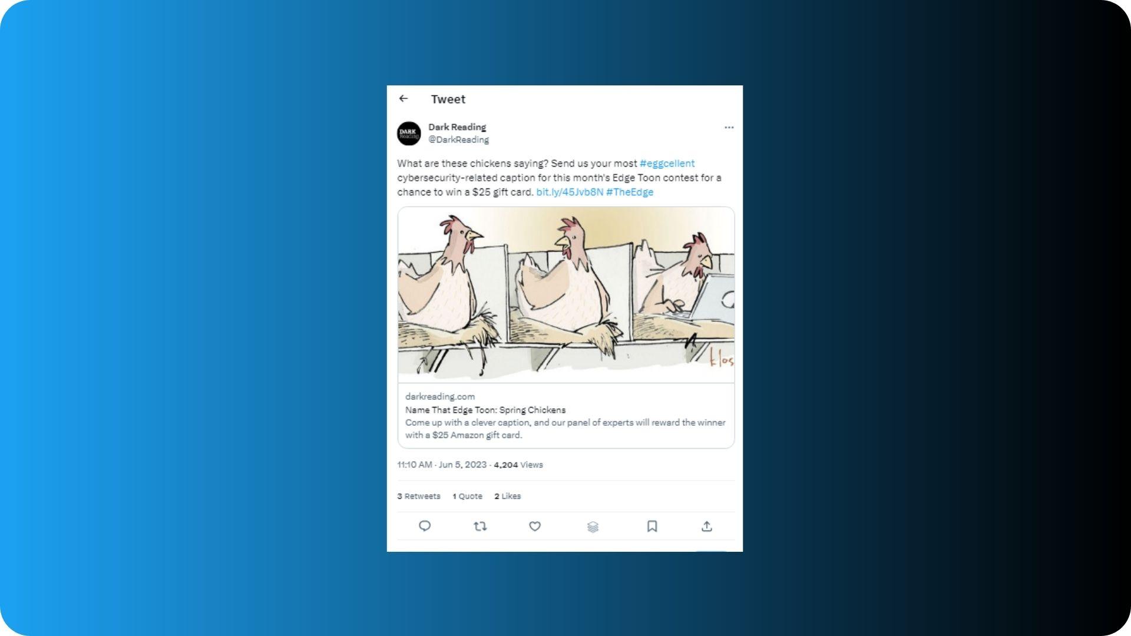Image resolution: width=1131 pixels, height=636 pixels.
Task: Open the chickens cartoon image
Action: (566, 294)
